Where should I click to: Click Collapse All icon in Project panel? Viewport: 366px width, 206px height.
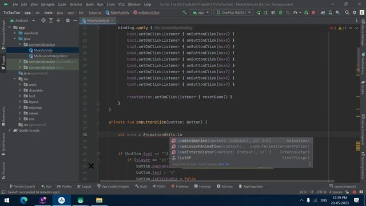[58, 21]
